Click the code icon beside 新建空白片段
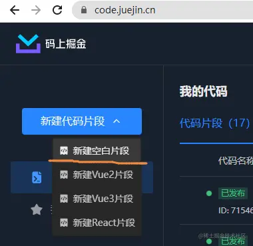 (64, 151)
